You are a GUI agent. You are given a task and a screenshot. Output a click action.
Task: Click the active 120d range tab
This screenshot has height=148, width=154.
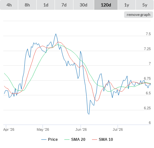click(106, 5)
